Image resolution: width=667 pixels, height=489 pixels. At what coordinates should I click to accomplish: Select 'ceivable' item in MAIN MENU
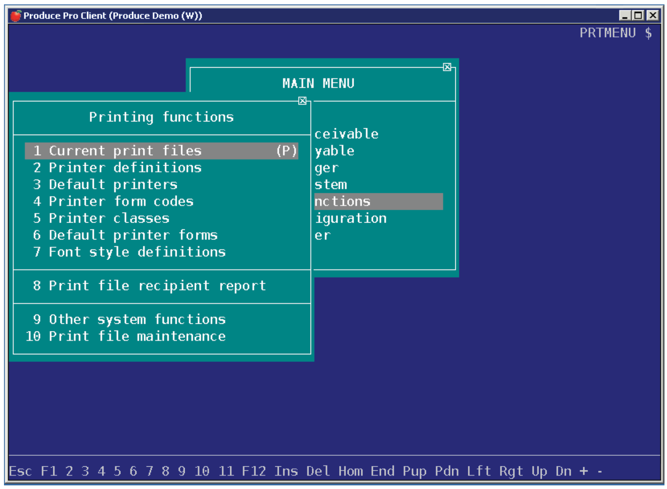346,134
